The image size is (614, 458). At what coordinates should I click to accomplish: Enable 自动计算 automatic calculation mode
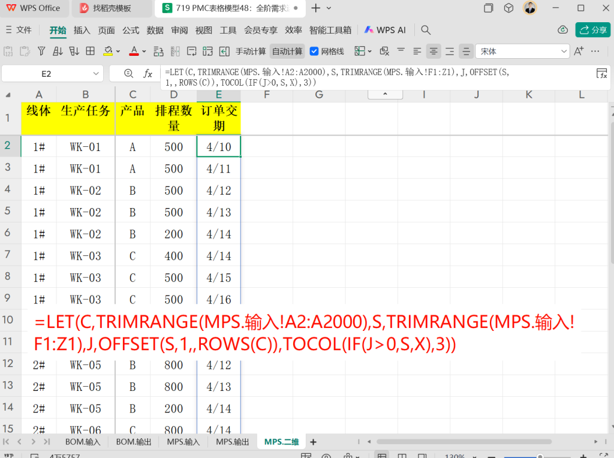[287, 52]
